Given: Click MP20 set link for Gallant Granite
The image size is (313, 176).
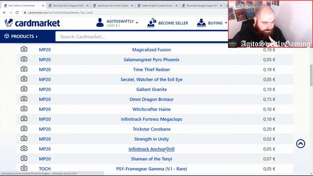Looking at the screenshot, I should [45, 89].
